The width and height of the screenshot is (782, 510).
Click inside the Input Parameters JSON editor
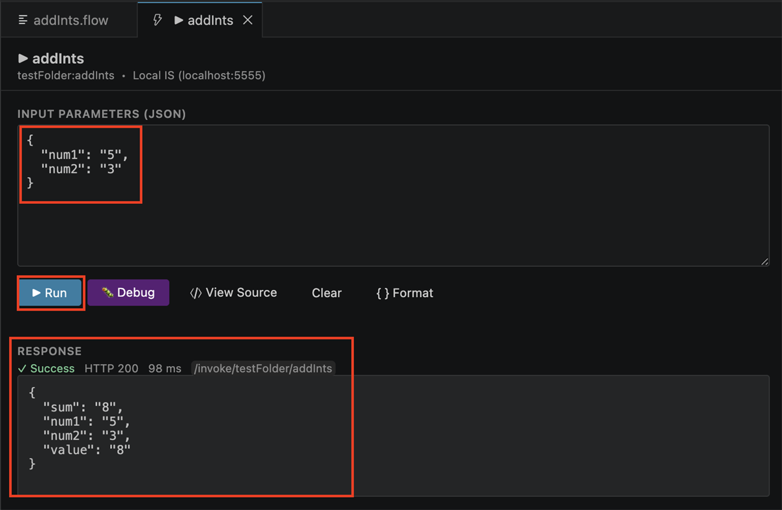pyautogui.click(x=393, y=195)
